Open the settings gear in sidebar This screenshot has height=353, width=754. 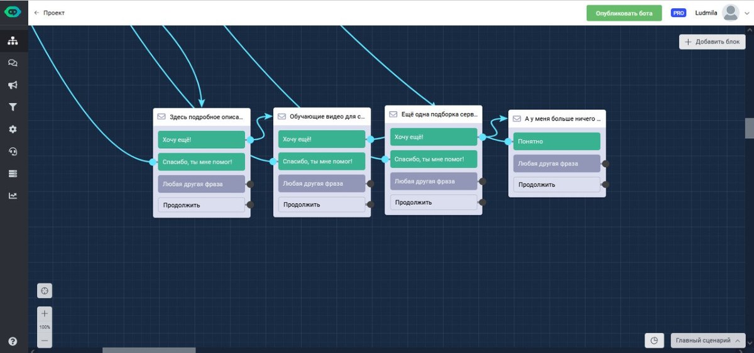click(x=13, y=129)
